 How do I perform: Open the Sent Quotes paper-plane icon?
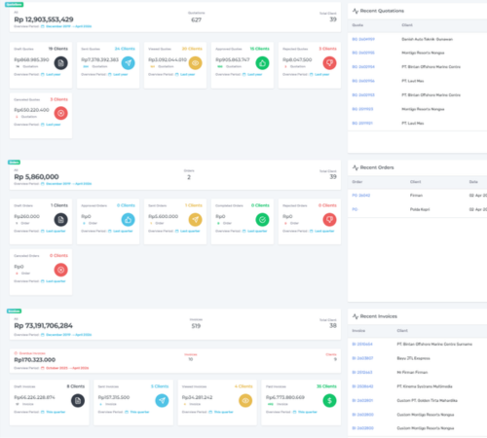point(129,63)
